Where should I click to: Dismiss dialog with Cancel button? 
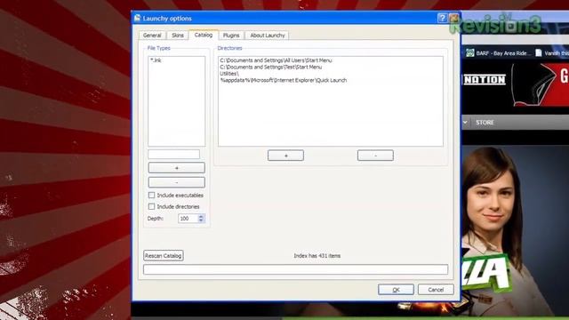[436, 290]
